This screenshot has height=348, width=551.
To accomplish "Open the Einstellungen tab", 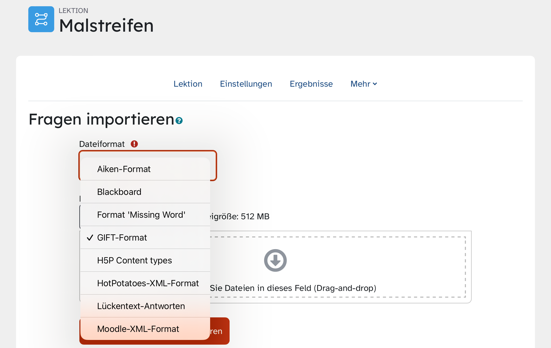I will tap(246, 84).
